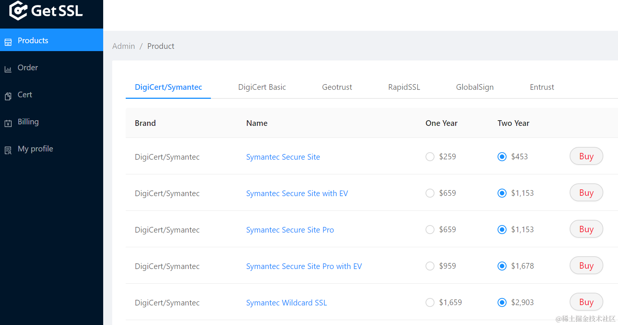Click the Billing yen icon in sidebar
Screen dimensions: 618x325
point(8,123)
